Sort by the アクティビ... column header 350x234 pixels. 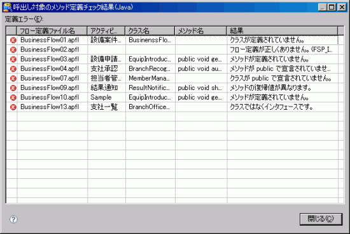(x=106, y=30)
